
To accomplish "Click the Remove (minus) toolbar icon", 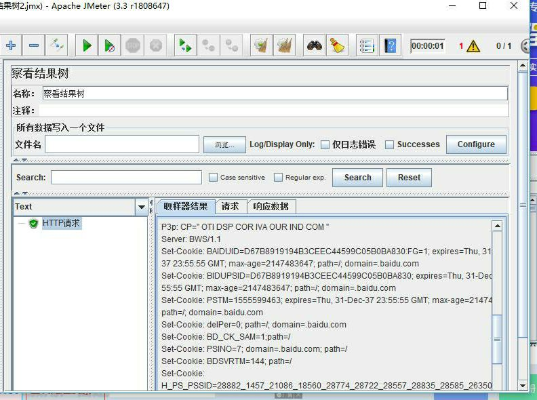I will (34, 45).
